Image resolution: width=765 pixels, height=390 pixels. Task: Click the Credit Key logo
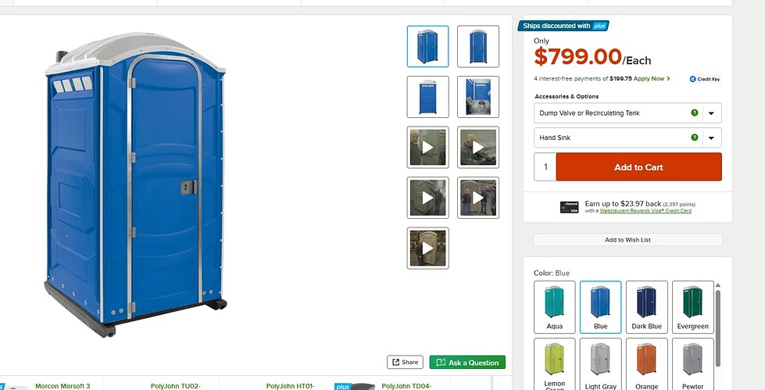tap(705, 79)
